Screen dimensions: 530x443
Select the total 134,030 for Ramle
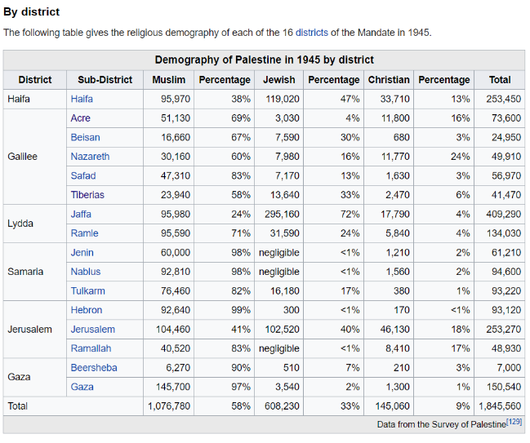click(504, 233)
